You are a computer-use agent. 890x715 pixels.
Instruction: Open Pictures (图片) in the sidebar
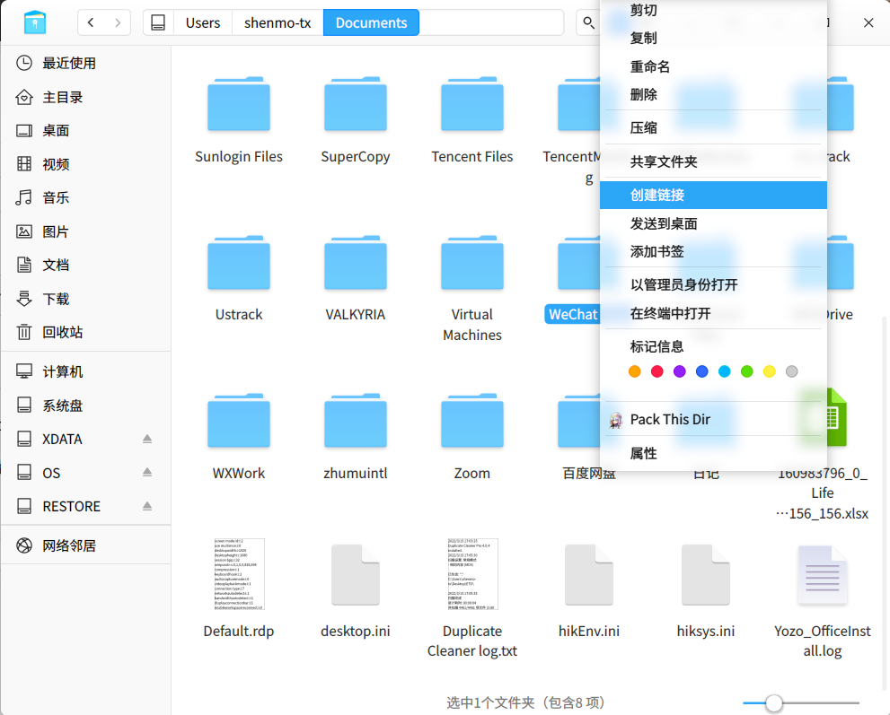85,231
